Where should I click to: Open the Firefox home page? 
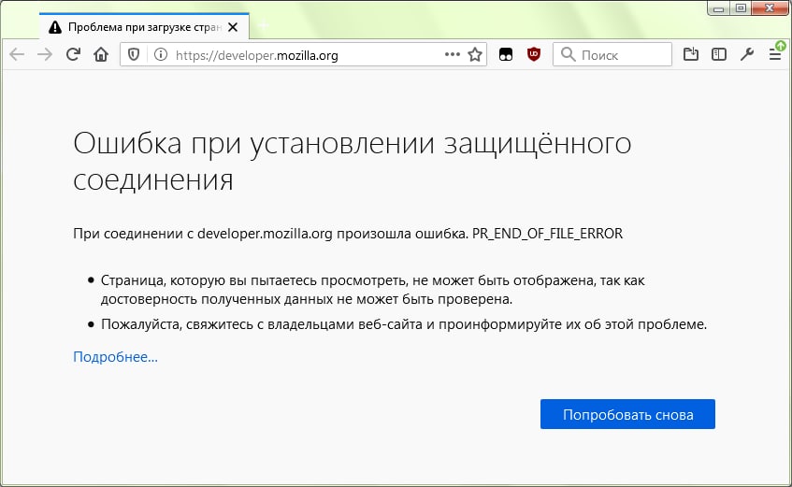coord(101,54)
